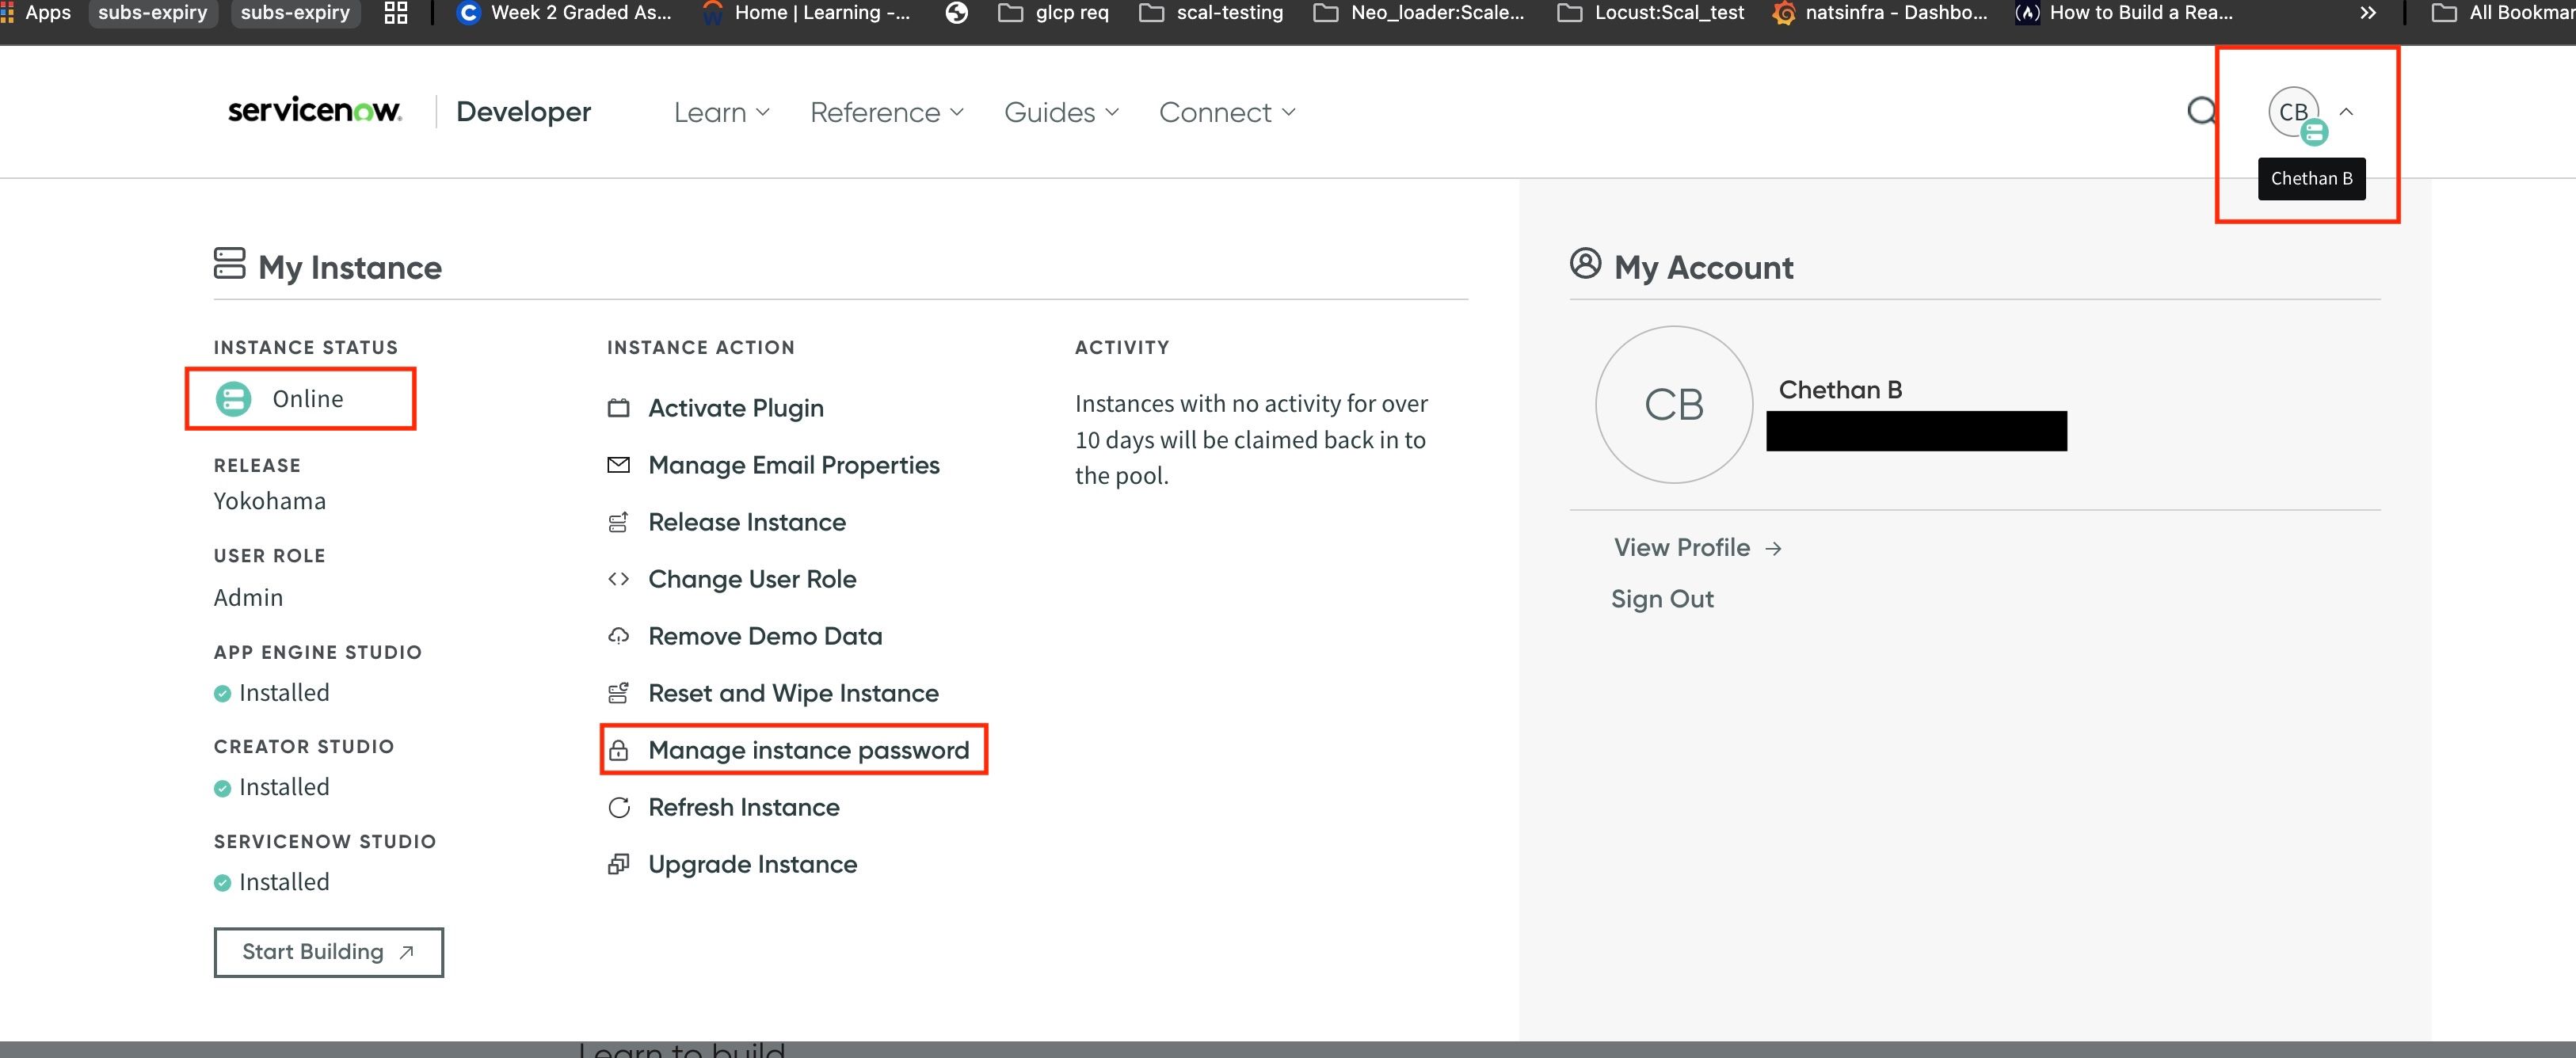Open Manage Email Properties
Viewport: 2576px width, 1058px height.
[794, 465]
